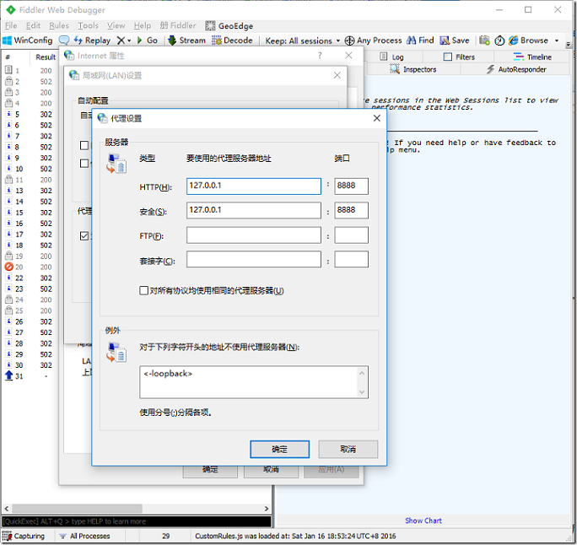Open the Keep: All sessions dropdown
577x545 pixels.
[x=303, y=40]
